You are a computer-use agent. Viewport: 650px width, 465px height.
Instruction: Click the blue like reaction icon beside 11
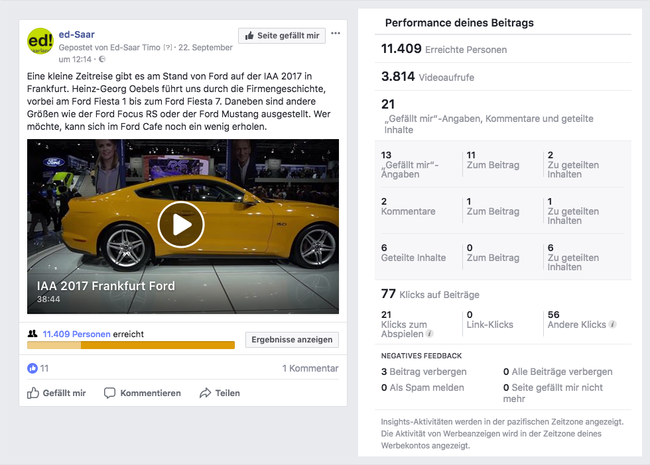tap(32, 368)
